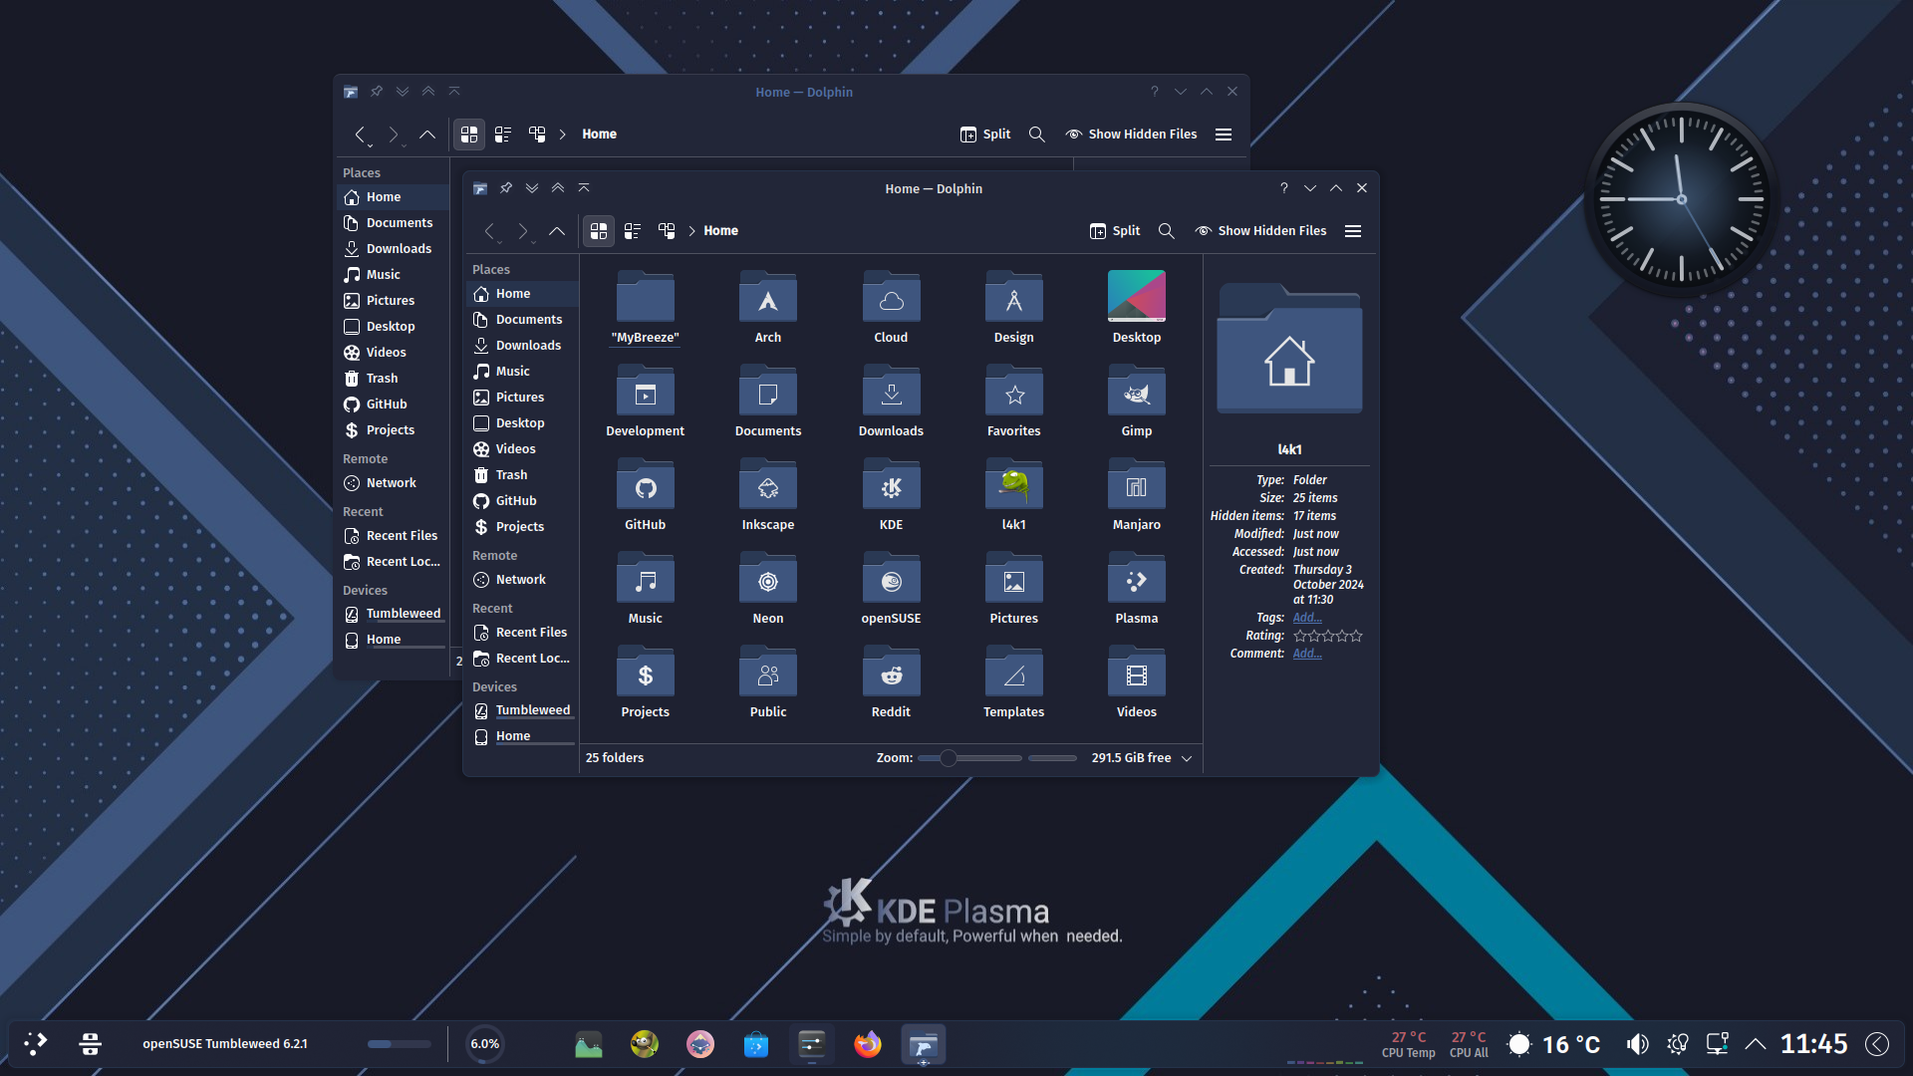
Task: Click the home folder preview thumbnail
Action: click(x=1289, y=349)
